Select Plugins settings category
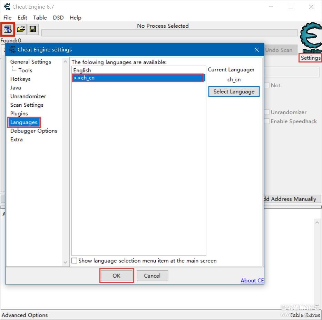The image size is (322, 320). point(19,114)
